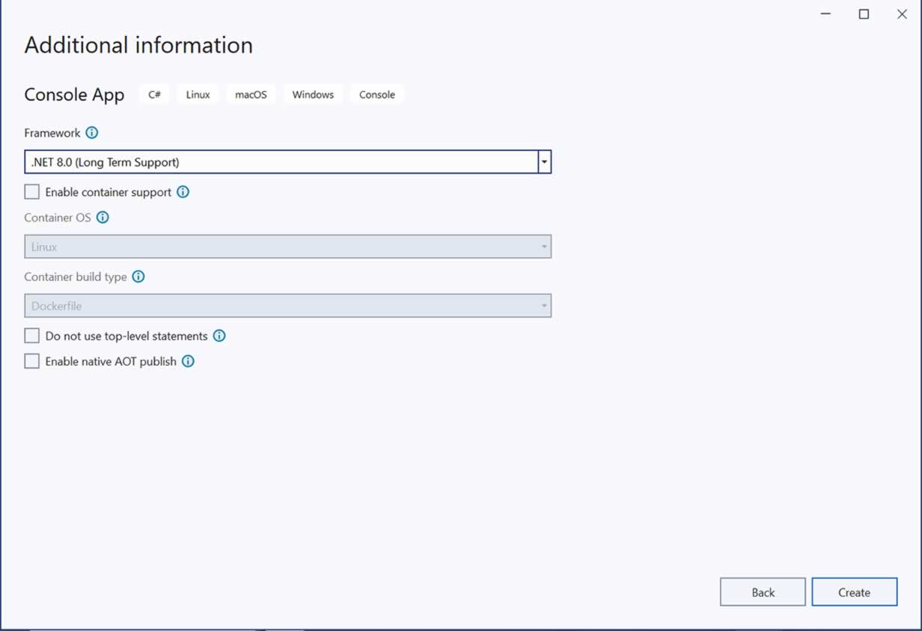Open the Framework info tooltip icon
This screenshot has width=922, height=631.
91,133
